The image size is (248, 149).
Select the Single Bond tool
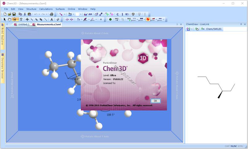(x=32, y=19)
